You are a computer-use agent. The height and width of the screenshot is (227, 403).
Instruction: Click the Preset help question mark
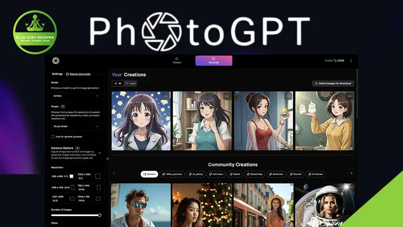tap(63, 106)
